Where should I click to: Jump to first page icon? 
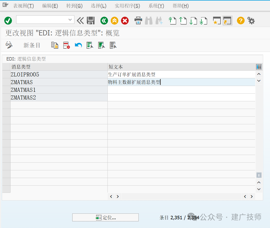coord(172,21)
